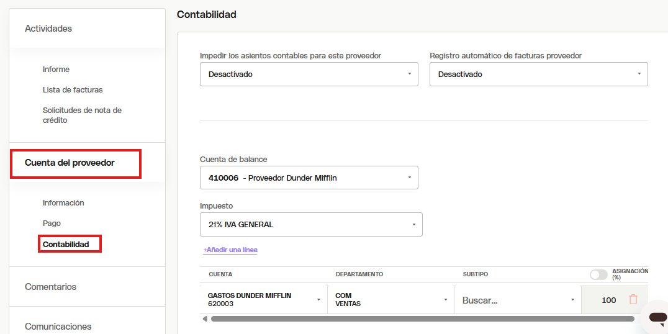The image size is (668, 334).
Task: Change the Departamento COM VENTAS dropdown
Action: click(390, 299)
